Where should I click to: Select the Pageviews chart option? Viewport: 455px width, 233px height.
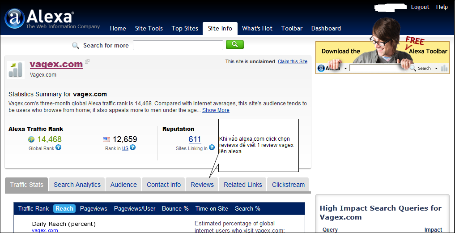pos(94,209)
